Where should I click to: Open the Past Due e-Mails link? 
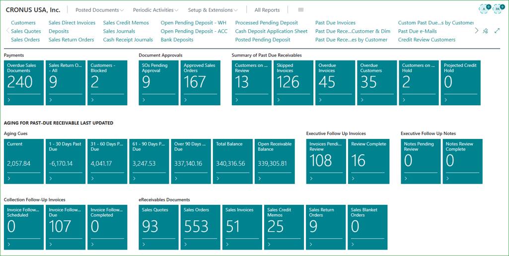coord(418,31)
